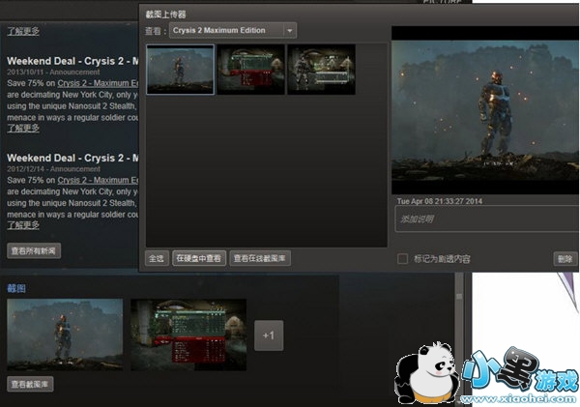Open the scoreboard screenshot in the 截图 section
The height and width of the screenshot is (407, 580).
coord(188,334)
